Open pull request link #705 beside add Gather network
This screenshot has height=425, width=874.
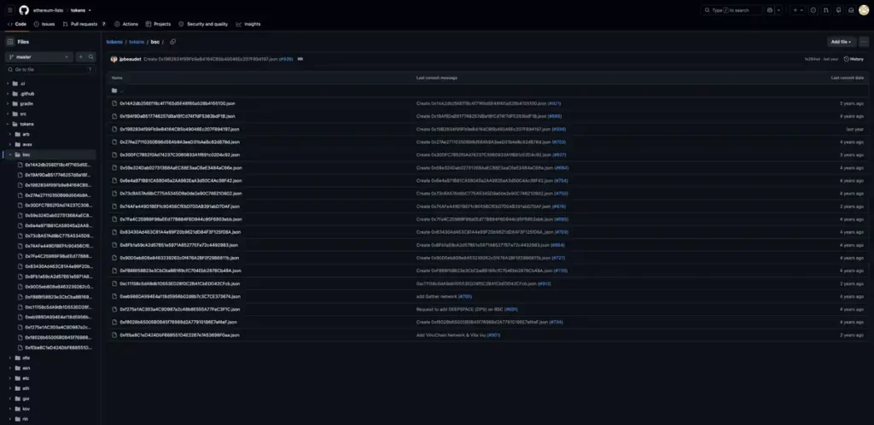pyautogui.click(x=465, y=296)
